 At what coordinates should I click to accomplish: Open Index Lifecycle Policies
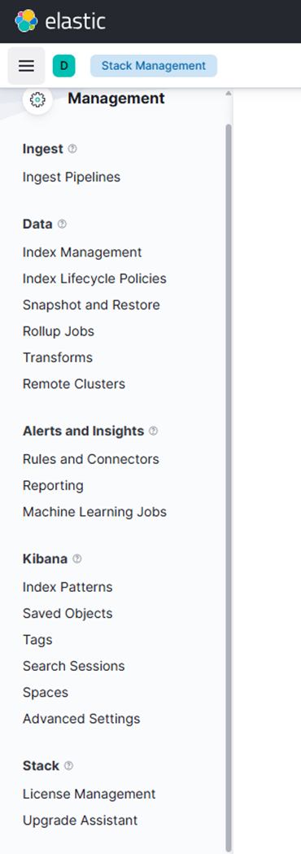(94, 278)
